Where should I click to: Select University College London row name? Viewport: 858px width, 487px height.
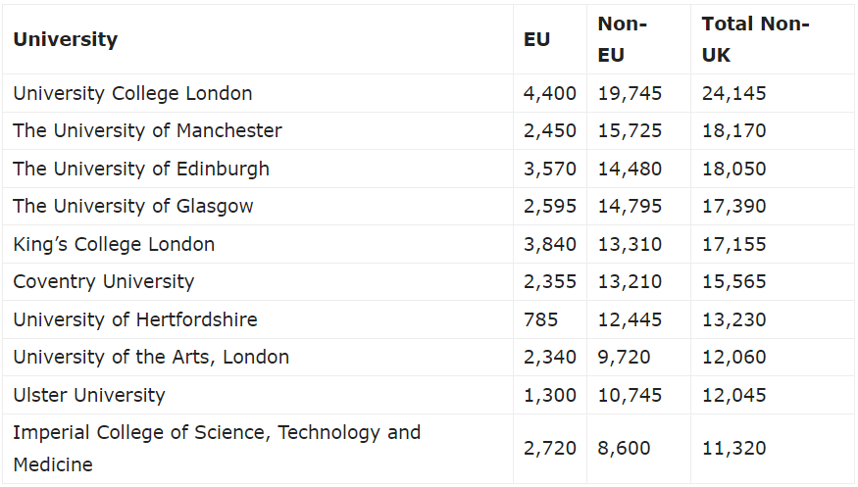132,93
